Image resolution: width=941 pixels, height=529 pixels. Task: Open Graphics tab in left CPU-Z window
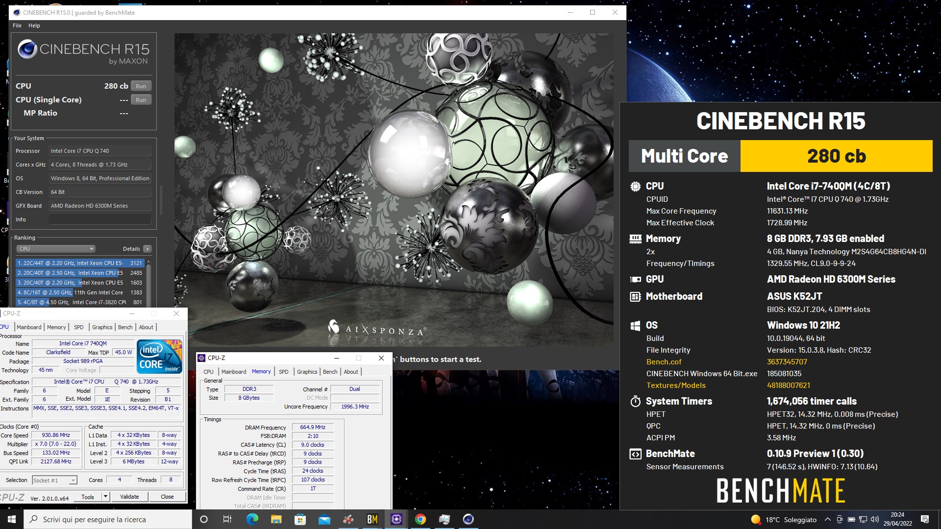click(102, 327)
